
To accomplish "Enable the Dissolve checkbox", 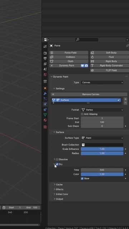I will 57,159.
